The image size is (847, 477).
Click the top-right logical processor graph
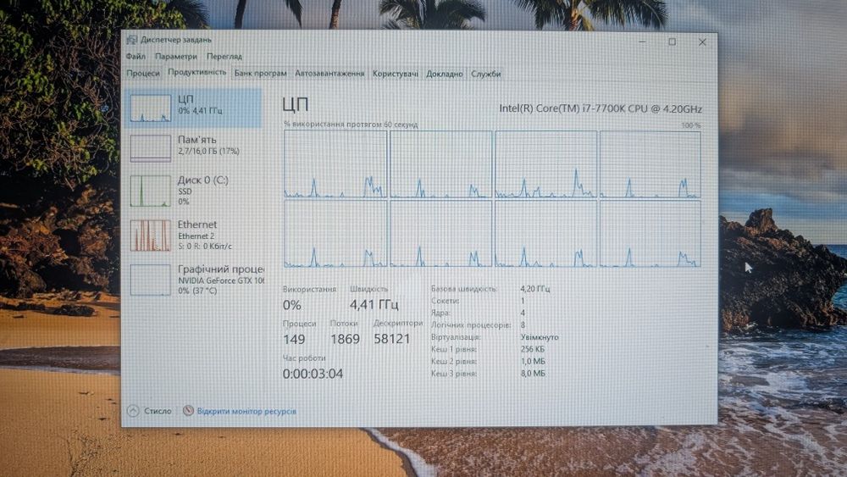(x=650, y=164)
